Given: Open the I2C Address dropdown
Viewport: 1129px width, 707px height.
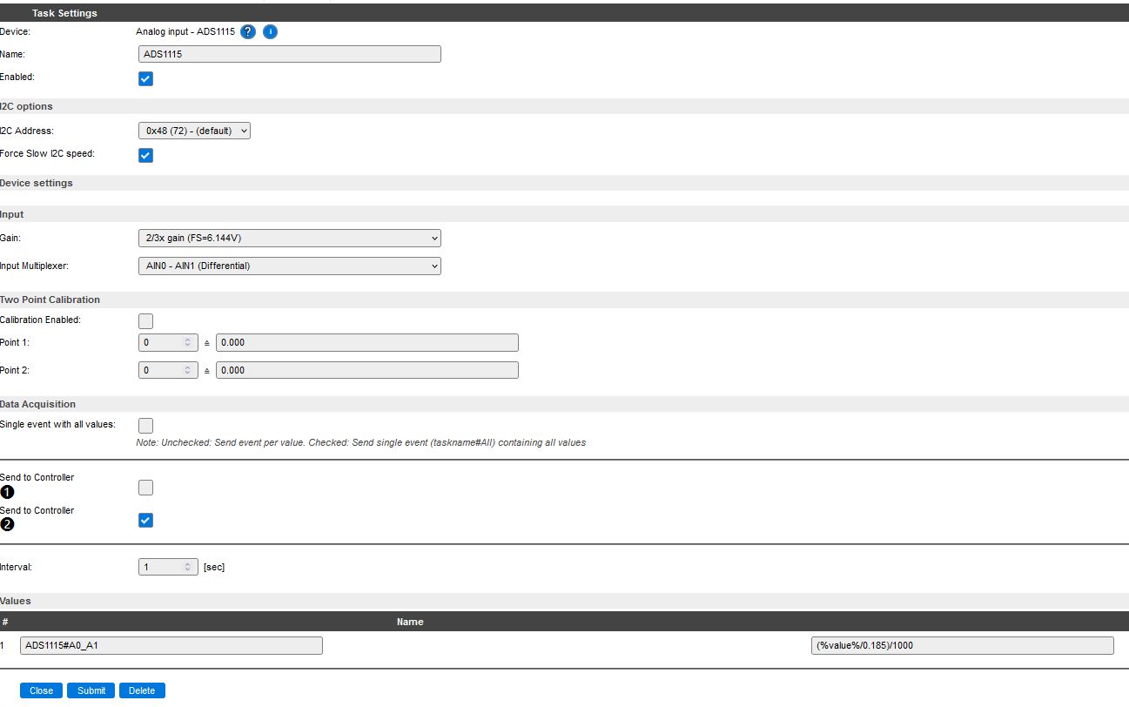Looking at the screenshot, I should pos(194,131).
